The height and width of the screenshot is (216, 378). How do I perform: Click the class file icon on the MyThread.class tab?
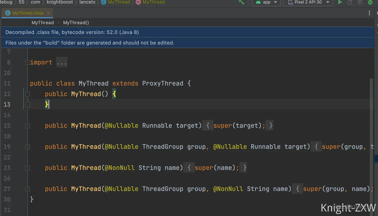click(x=8, y=13)
